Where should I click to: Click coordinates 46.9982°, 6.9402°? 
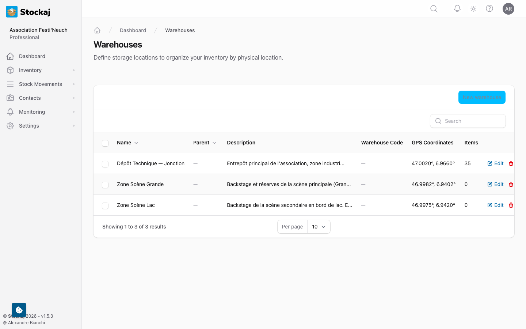pyautogui.click(x=434, y=184)
